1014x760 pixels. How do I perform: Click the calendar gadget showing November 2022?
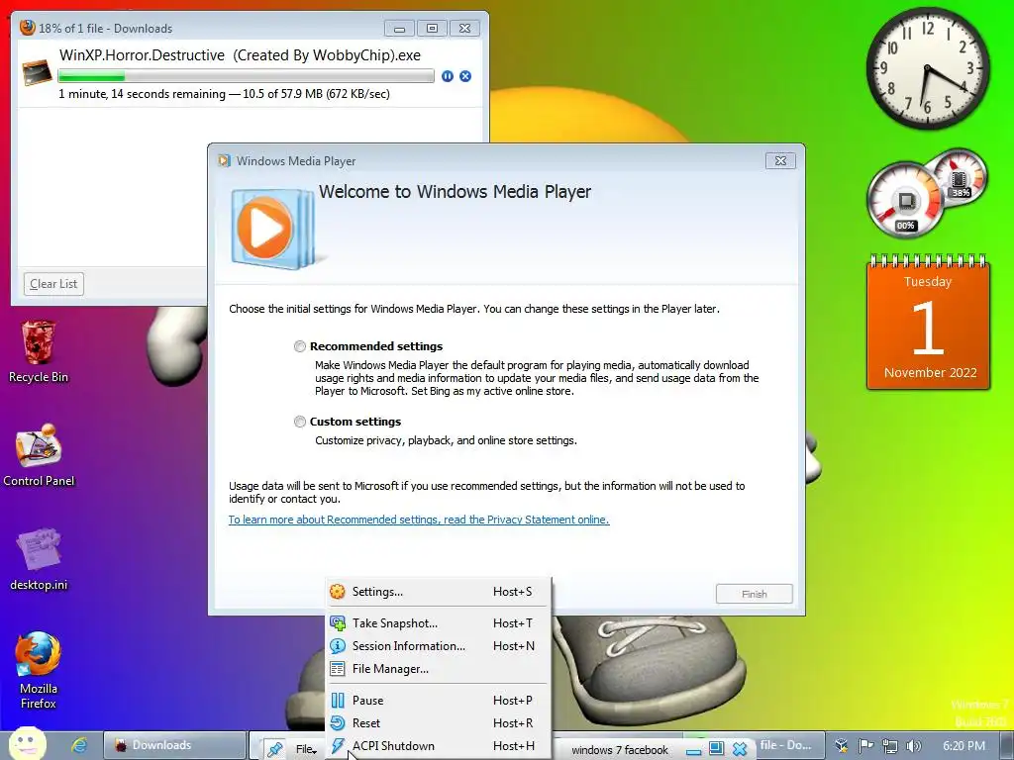928,323
